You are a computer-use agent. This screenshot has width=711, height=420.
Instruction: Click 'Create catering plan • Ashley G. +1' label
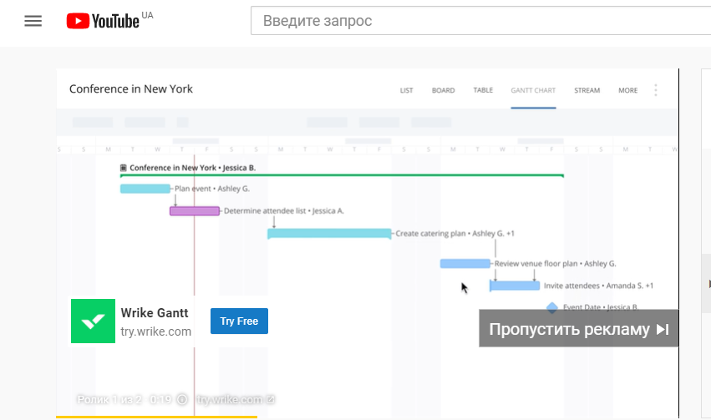[x=455, y=234]
